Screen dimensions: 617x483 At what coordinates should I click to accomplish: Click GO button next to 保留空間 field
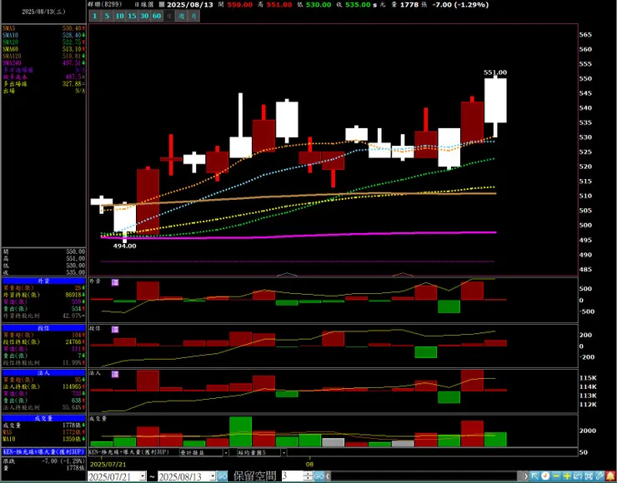click(319, 476)
